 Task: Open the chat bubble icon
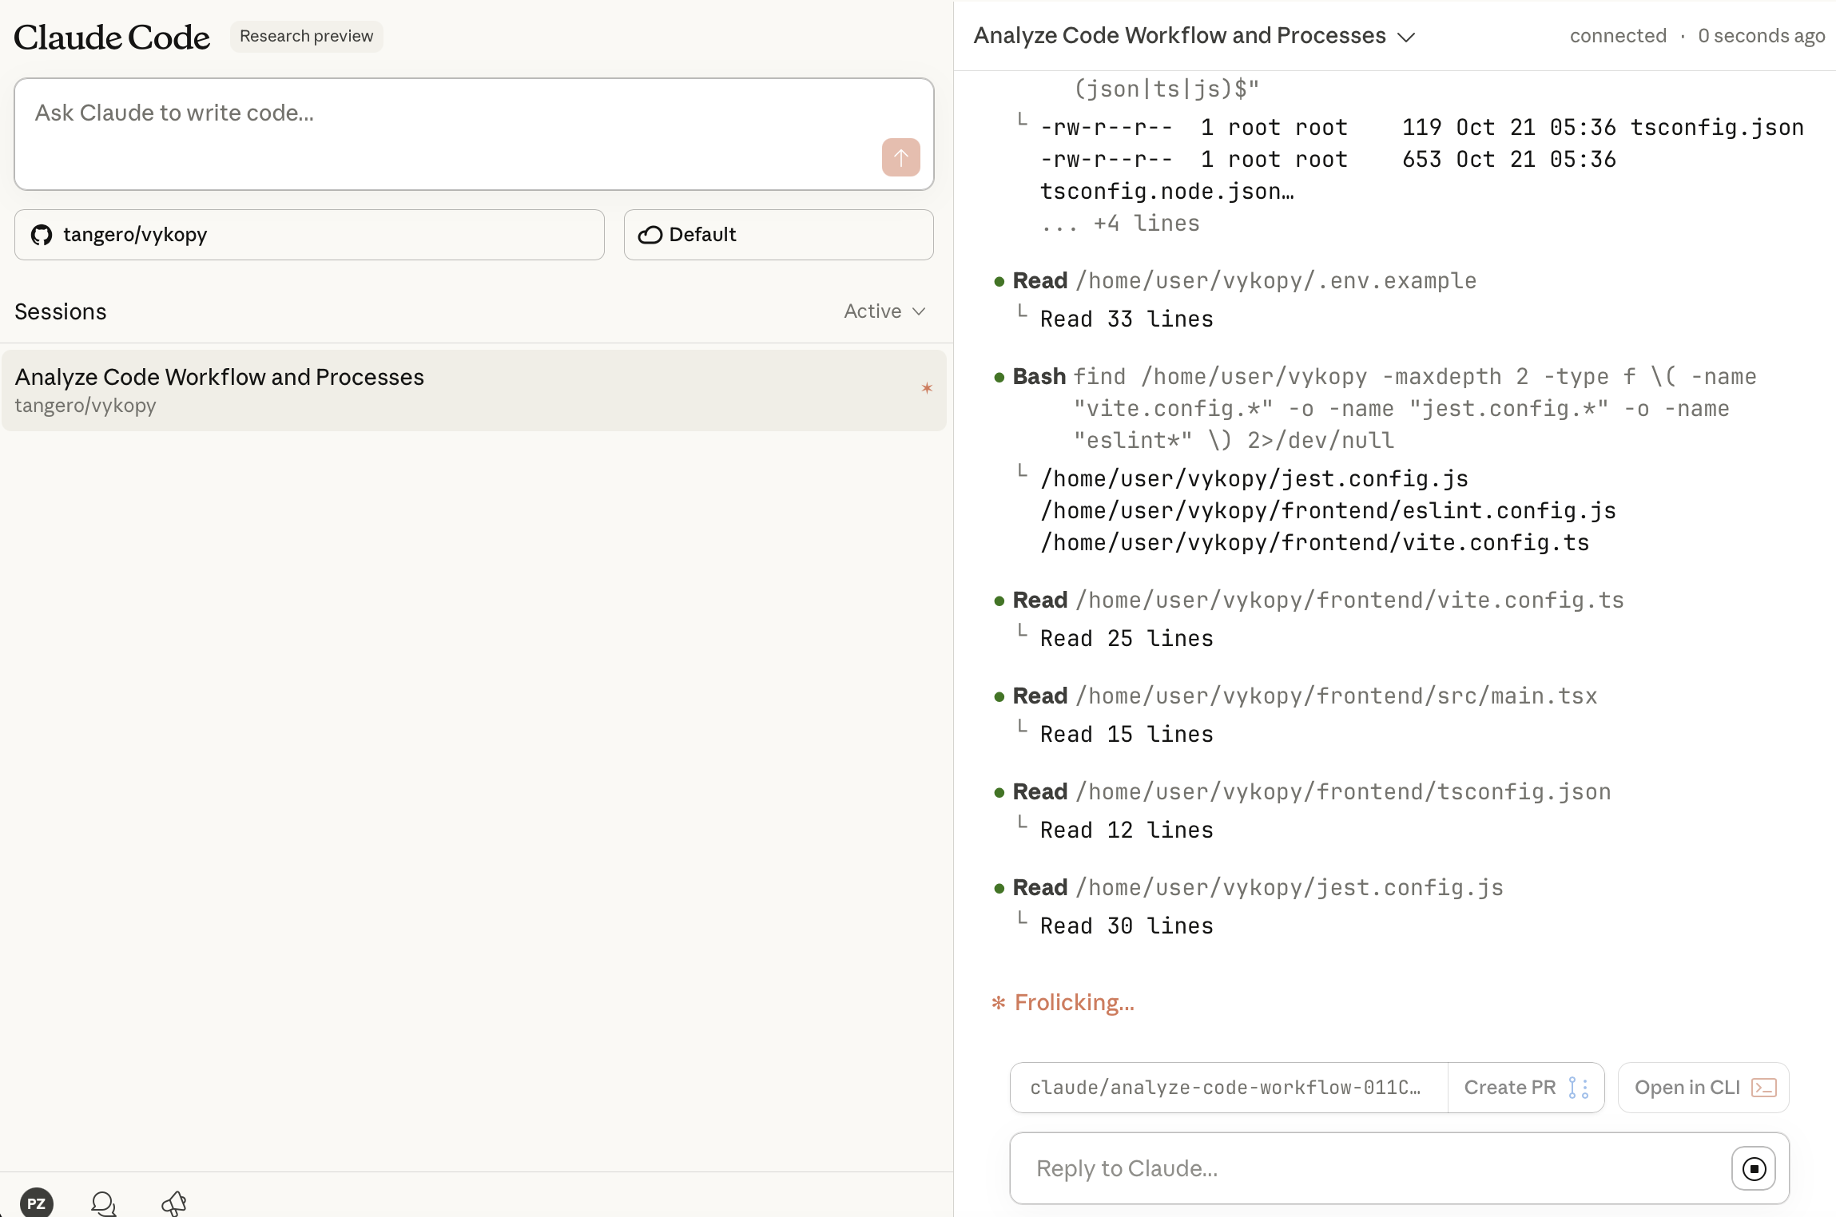tap(104, 1203)
